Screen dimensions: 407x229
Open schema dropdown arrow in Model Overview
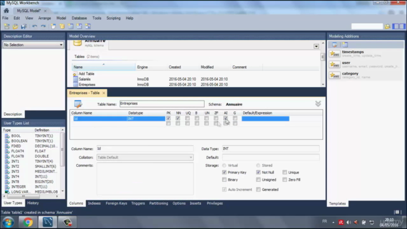tap(316, 46)
